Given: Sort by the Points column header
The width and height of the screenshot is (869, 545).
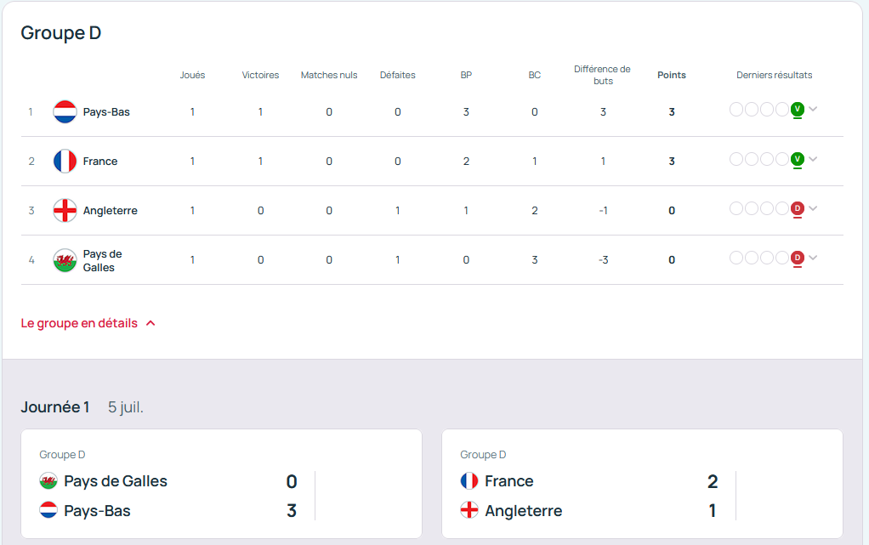Looking at the screenshot, I should (x=672, y=75).
